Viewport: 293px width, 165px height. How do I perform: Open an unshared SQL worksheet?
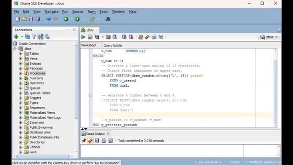point(141,37)
